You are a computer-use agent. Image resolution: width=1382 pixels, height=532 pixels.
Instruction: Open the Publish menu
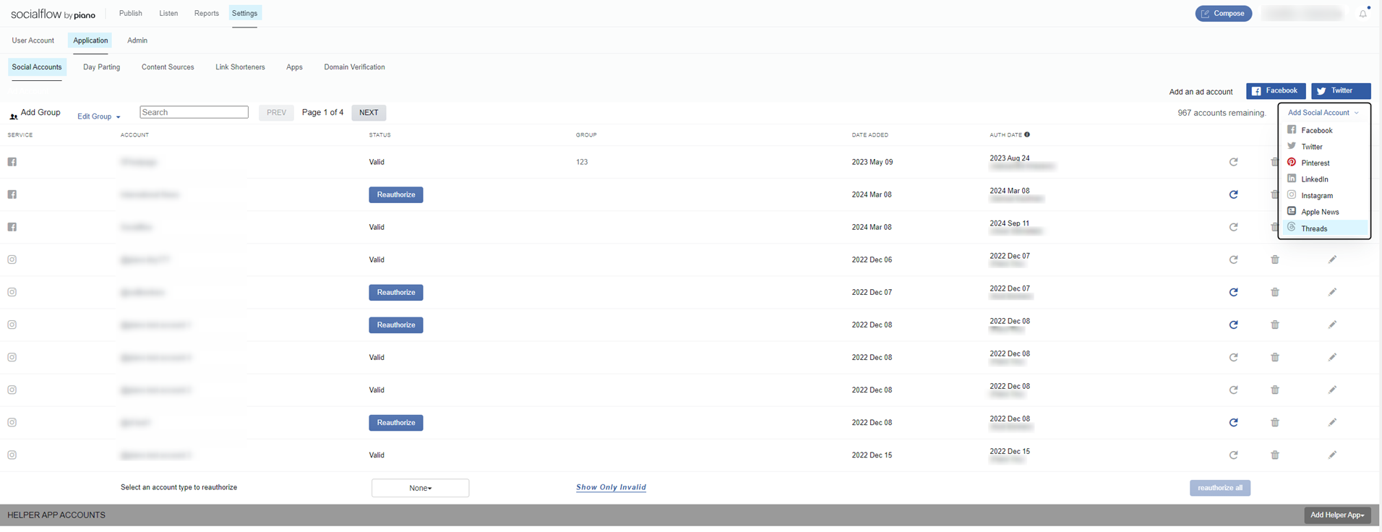pyautogui.click(x=131, y=13)
